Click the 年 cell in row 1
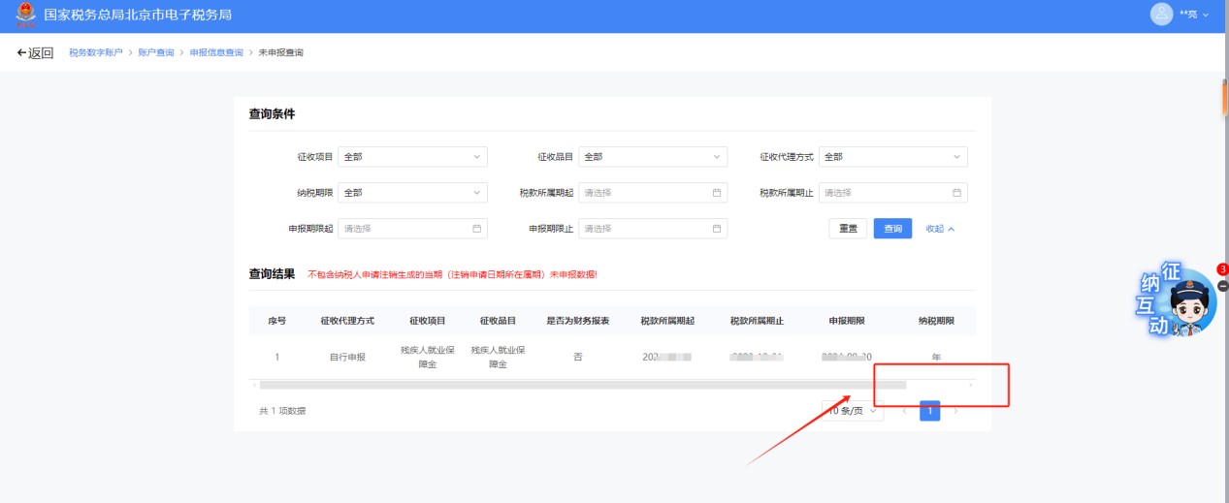Screen dimensions: 1229x503 936,358
